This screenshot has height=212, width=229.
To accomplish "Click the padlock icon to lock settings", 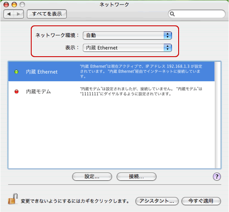I will coord(13,199).
